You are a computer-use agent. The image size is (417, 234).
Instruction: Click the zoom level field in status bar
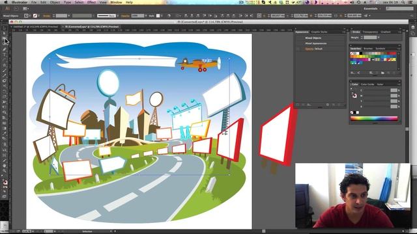(27, 231)
